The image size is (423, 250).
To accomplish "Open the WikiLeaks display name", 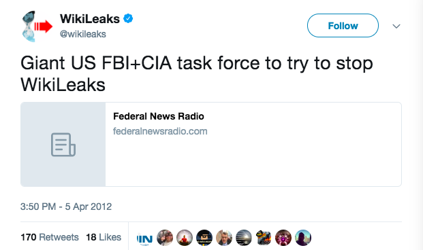I will click(89, 19).
